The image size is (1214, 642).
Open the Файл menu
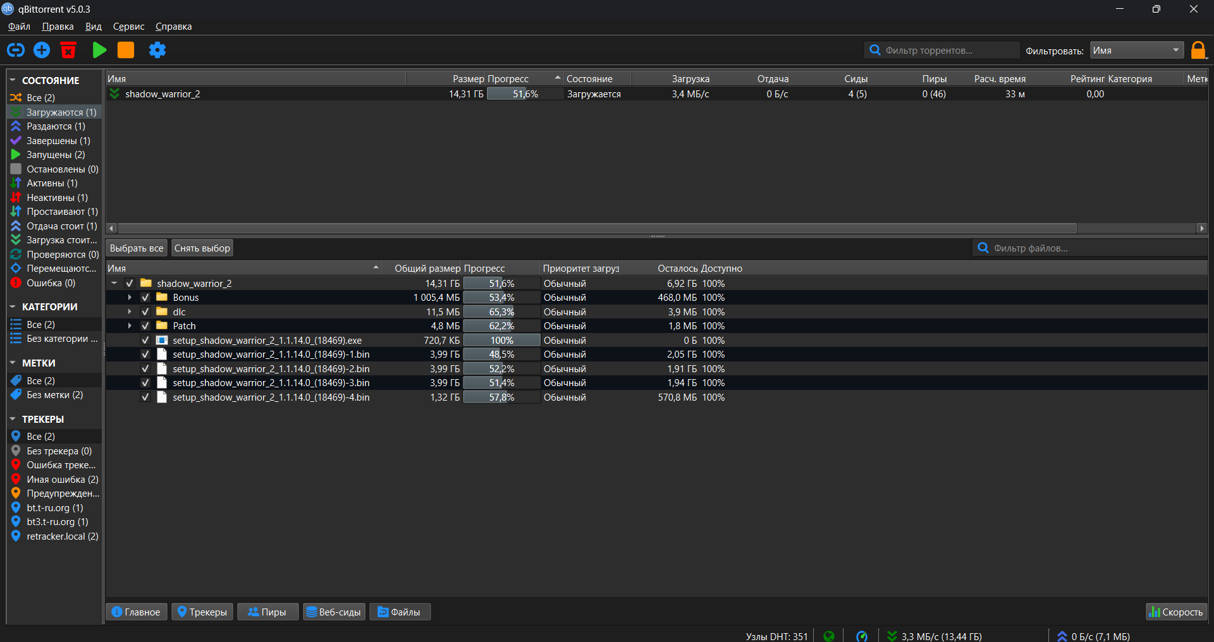click(19, 27)
